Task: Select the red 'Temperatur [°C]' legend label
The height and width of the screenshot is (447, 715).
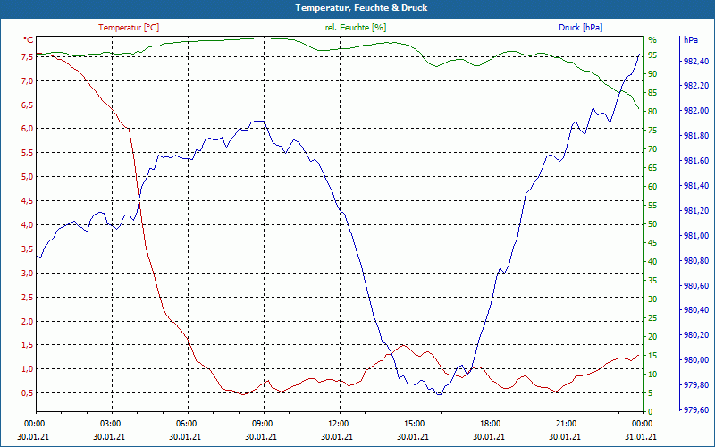Action: [129, 28]
